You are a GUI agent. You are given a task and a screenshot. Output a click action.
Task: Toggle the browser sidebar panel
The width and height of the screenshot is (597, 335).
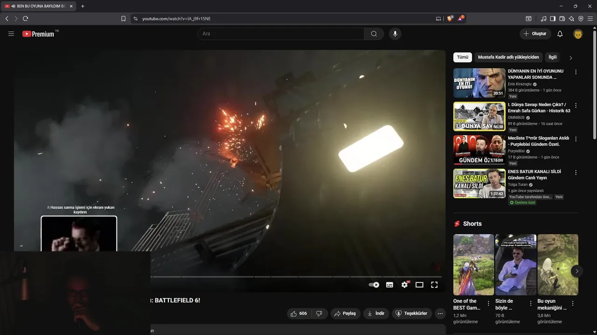pyautogui.click(x=553, y=19)
